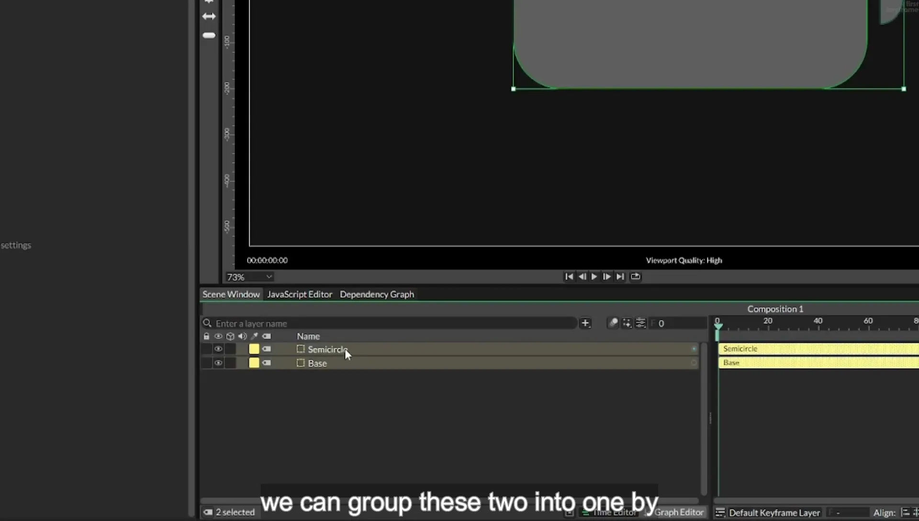Switch to the Scene Window tab
The width and height of the screenshot is (919, 521).
pos(231,294)
